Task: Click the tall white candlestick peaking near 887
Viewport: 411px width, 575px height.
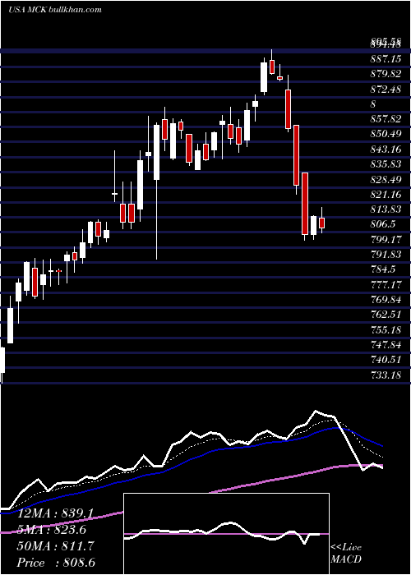Action: [264, 77]
